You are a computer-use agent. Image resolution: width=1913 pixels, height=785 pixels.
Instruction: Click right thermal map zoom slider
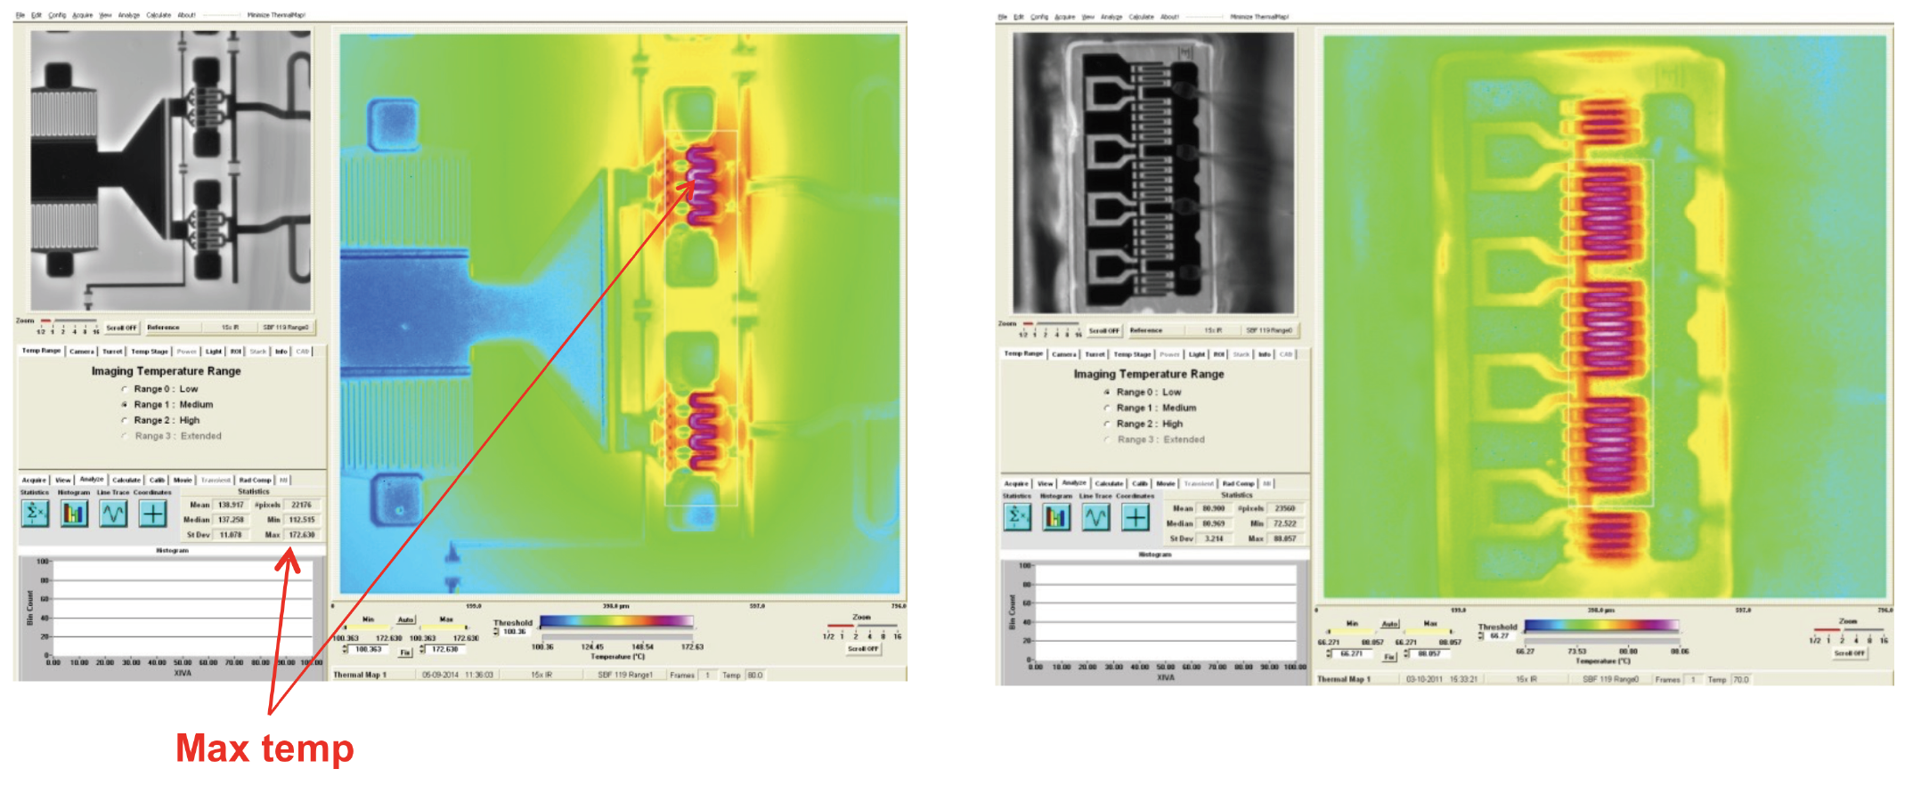pos(1848,629)
